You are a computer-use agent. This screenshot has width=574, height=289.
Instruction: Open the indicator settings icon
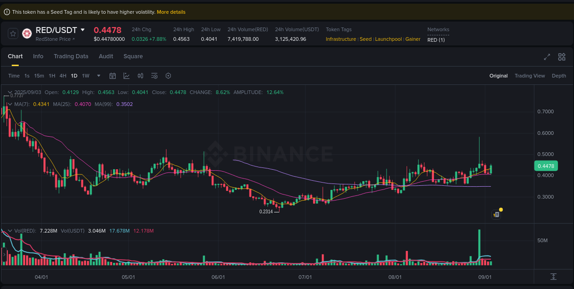[154, 76]
